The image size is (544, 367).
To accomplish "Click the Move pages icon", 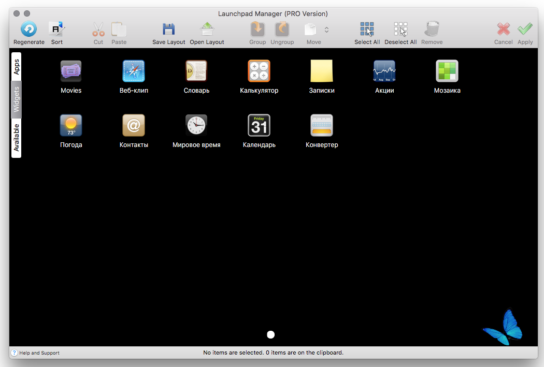I will click(x=310, y=30).
